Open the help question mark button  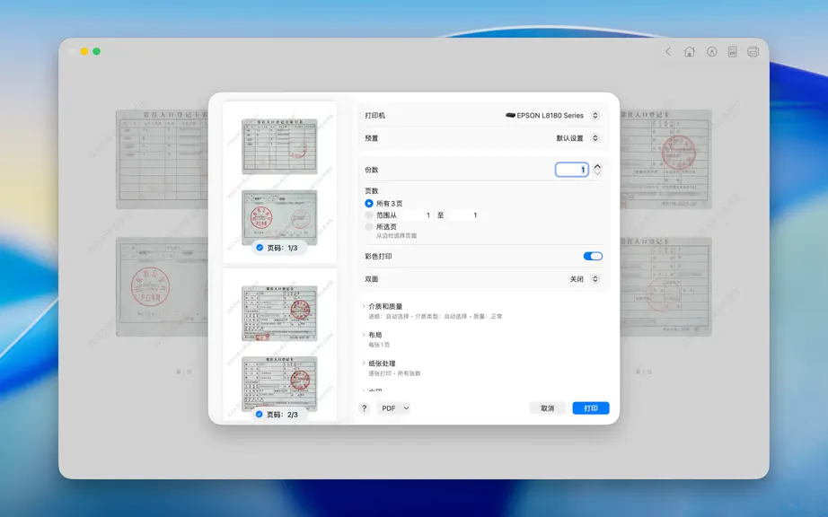(364, 408)
